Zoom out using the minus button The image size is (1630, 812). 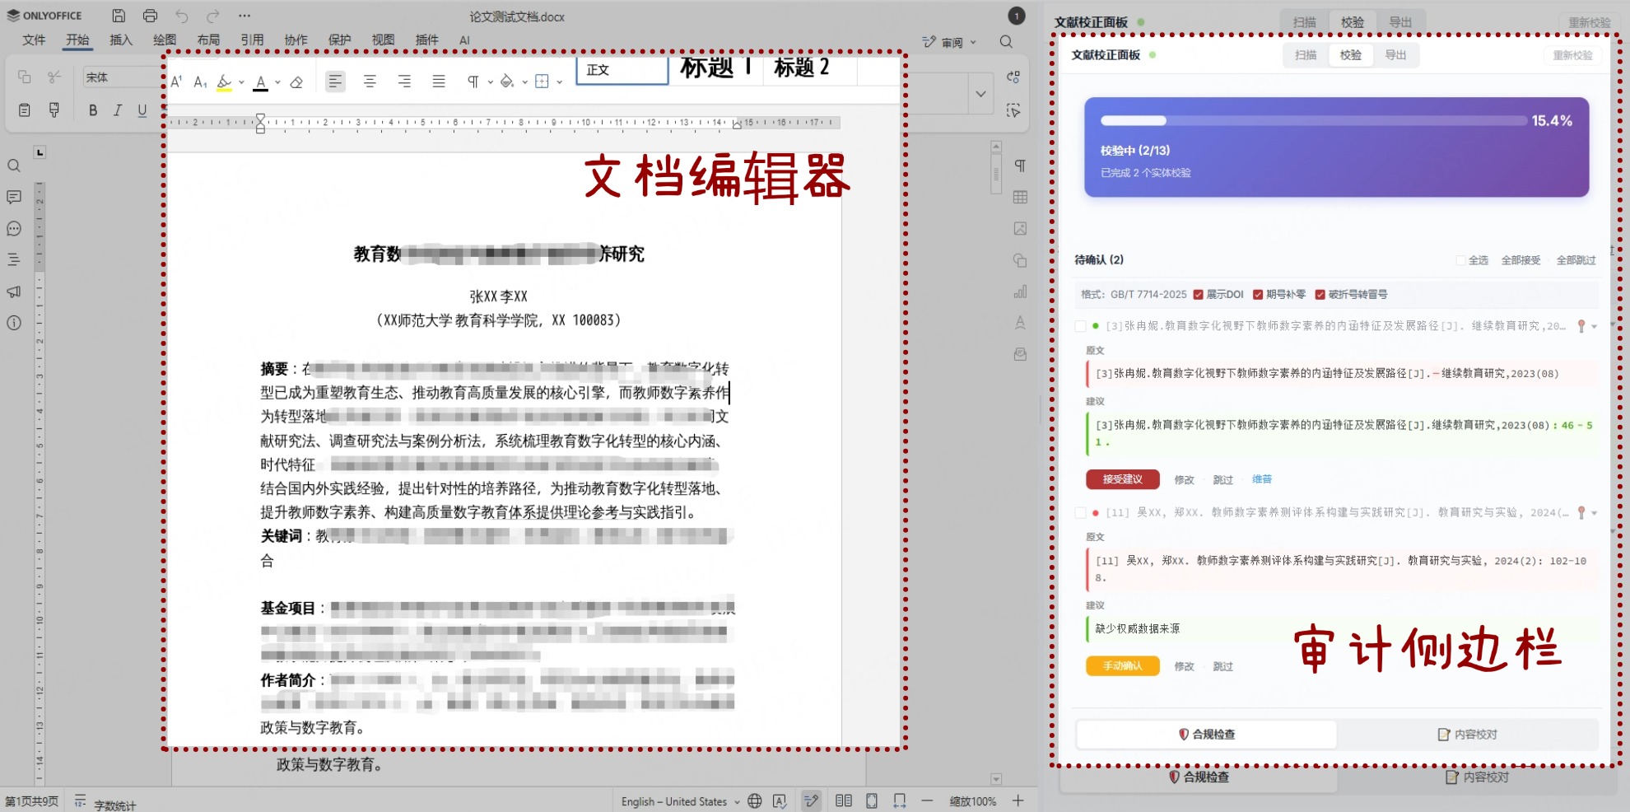click(x=928, y=800)
